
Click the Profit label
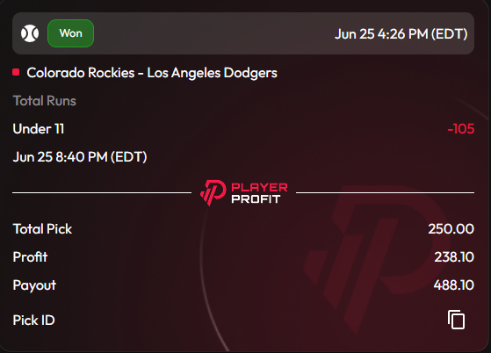tap(30, 257)
